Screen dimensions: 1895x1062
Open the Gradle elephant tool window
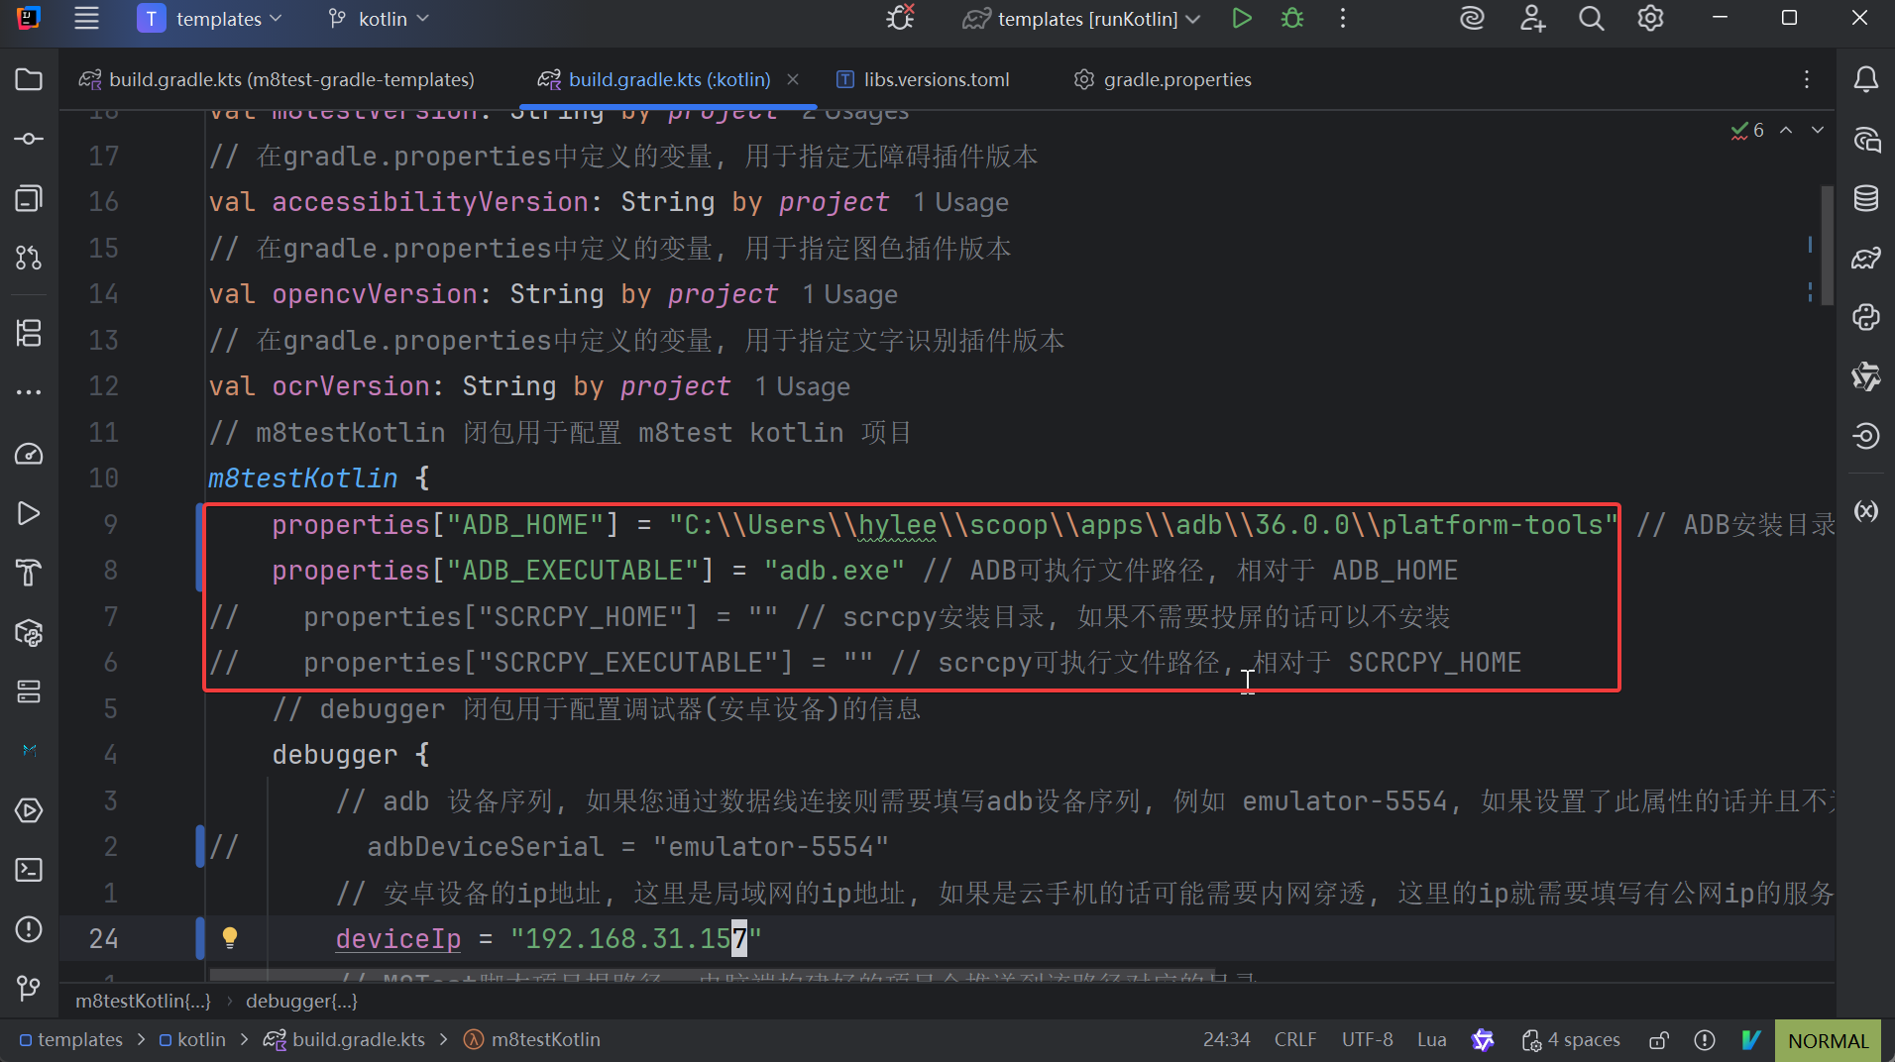click(x=1865, y=259)
